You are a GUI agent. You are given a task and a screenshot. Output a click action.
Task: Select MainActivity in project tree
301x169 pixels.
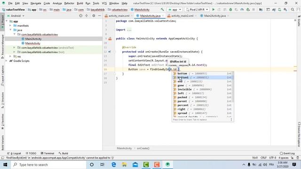[x=32, y=43]
